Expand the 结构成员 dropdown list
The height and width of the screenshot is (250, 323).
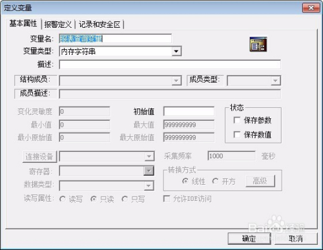coord(176,81)
